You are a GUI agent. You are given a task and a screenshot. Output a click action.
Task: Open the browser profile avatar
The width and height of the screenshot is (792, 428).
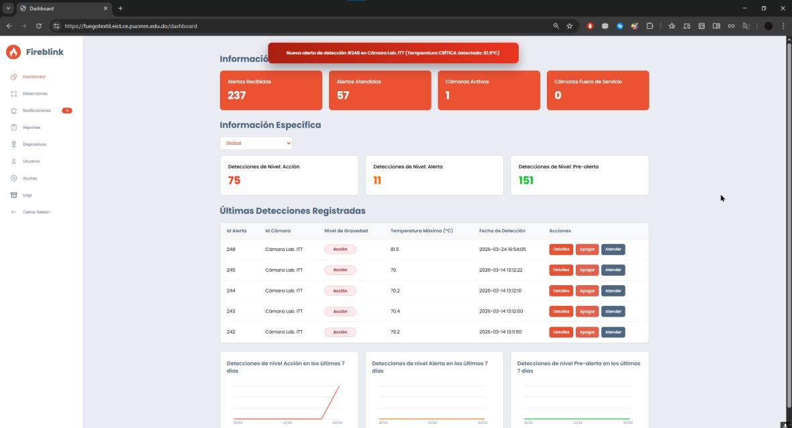(x=769, y=25)
